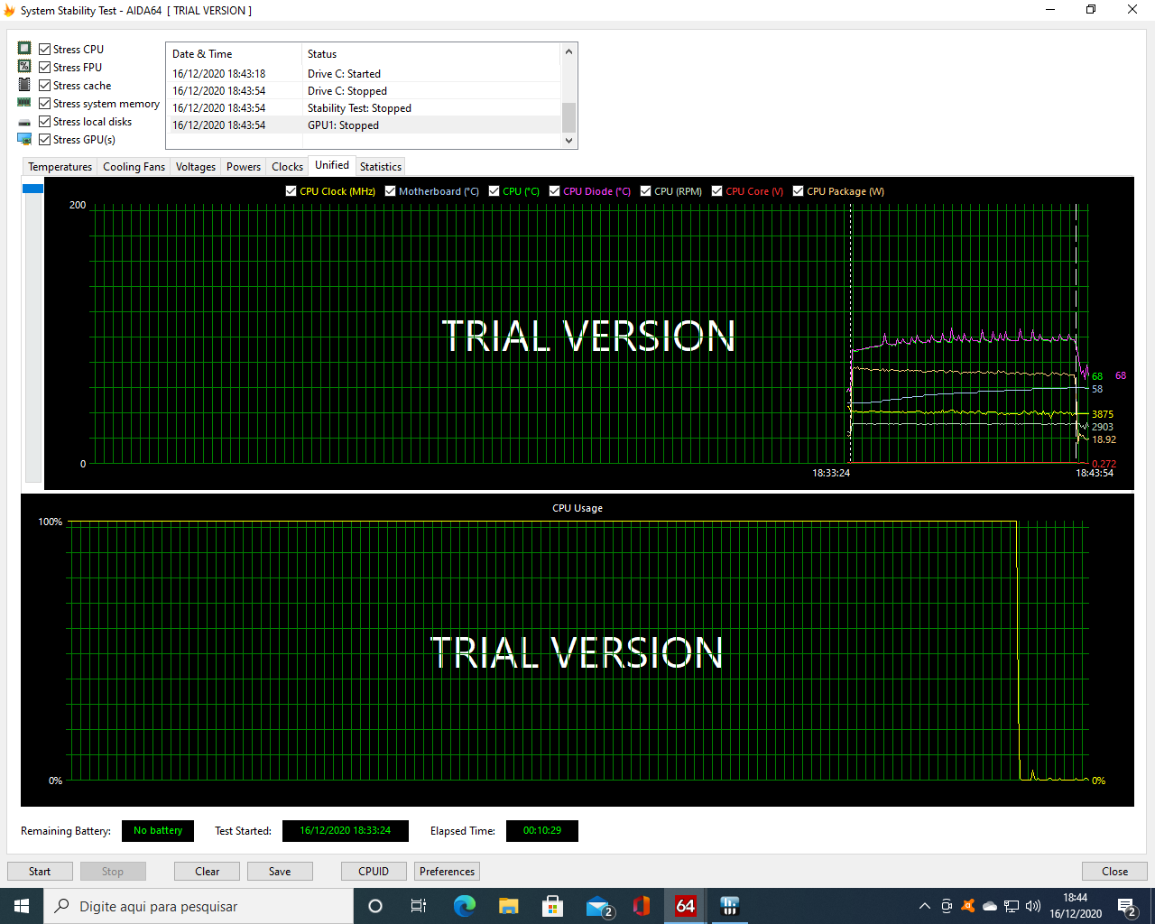1155x924 pixels.
Task: Uncheck the Stress local disks checkbox
Action: tap(44, 121)
